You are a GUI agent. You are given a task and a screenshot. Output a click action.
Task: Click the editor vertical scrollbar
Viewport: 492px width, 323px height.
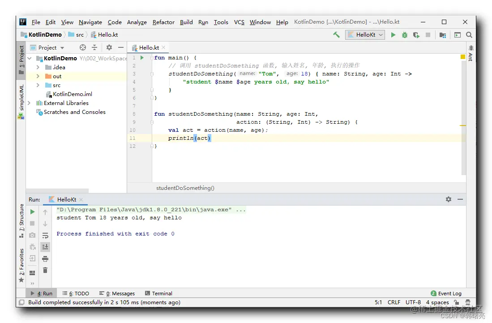coord(463,117)
